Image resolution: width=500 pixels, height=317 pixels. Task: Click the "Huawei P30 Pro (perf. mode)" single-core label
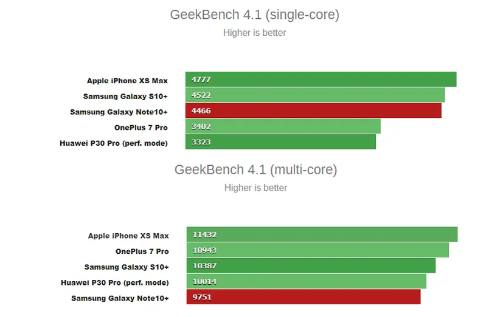(x=114, y=143)
